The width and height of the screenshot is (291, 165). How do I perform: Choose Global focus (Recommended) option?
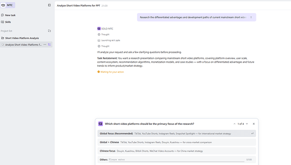coord(177,134)
